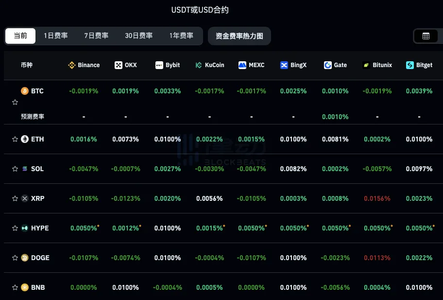
Task: Click the MEXC column header label
Action: (x=256, y=65)
